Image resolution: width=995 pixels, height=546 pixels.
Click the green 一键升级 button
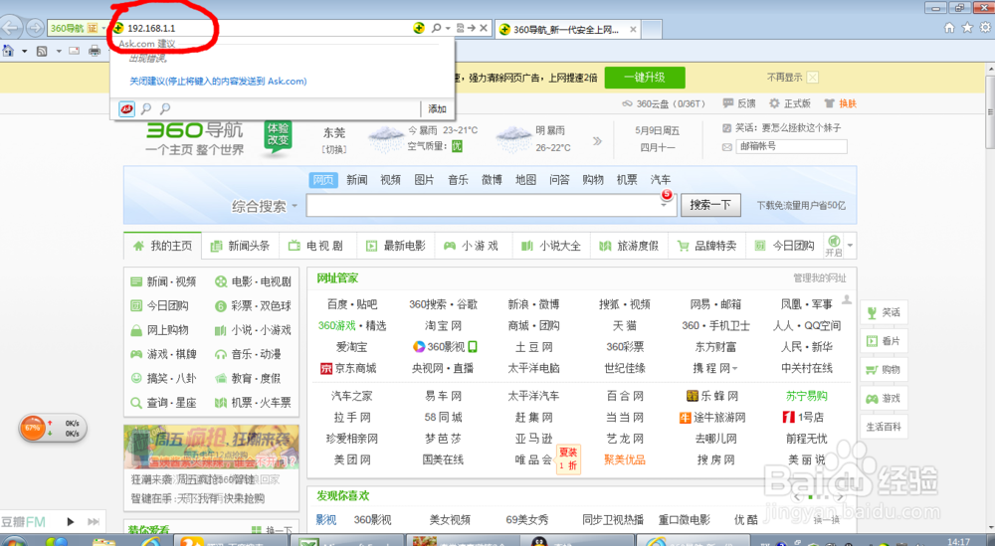tap(645, 78)
